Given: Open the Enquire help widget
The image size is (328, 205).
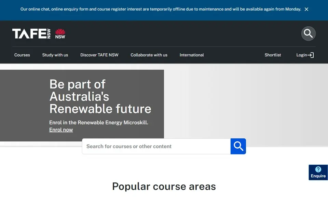Looking at the screenshot, I should pos(318,172).
